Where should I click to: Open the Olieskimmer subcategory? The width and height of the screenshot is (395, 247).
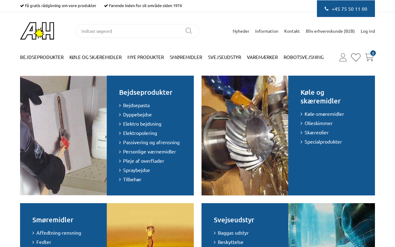click(x=318, y=123)
